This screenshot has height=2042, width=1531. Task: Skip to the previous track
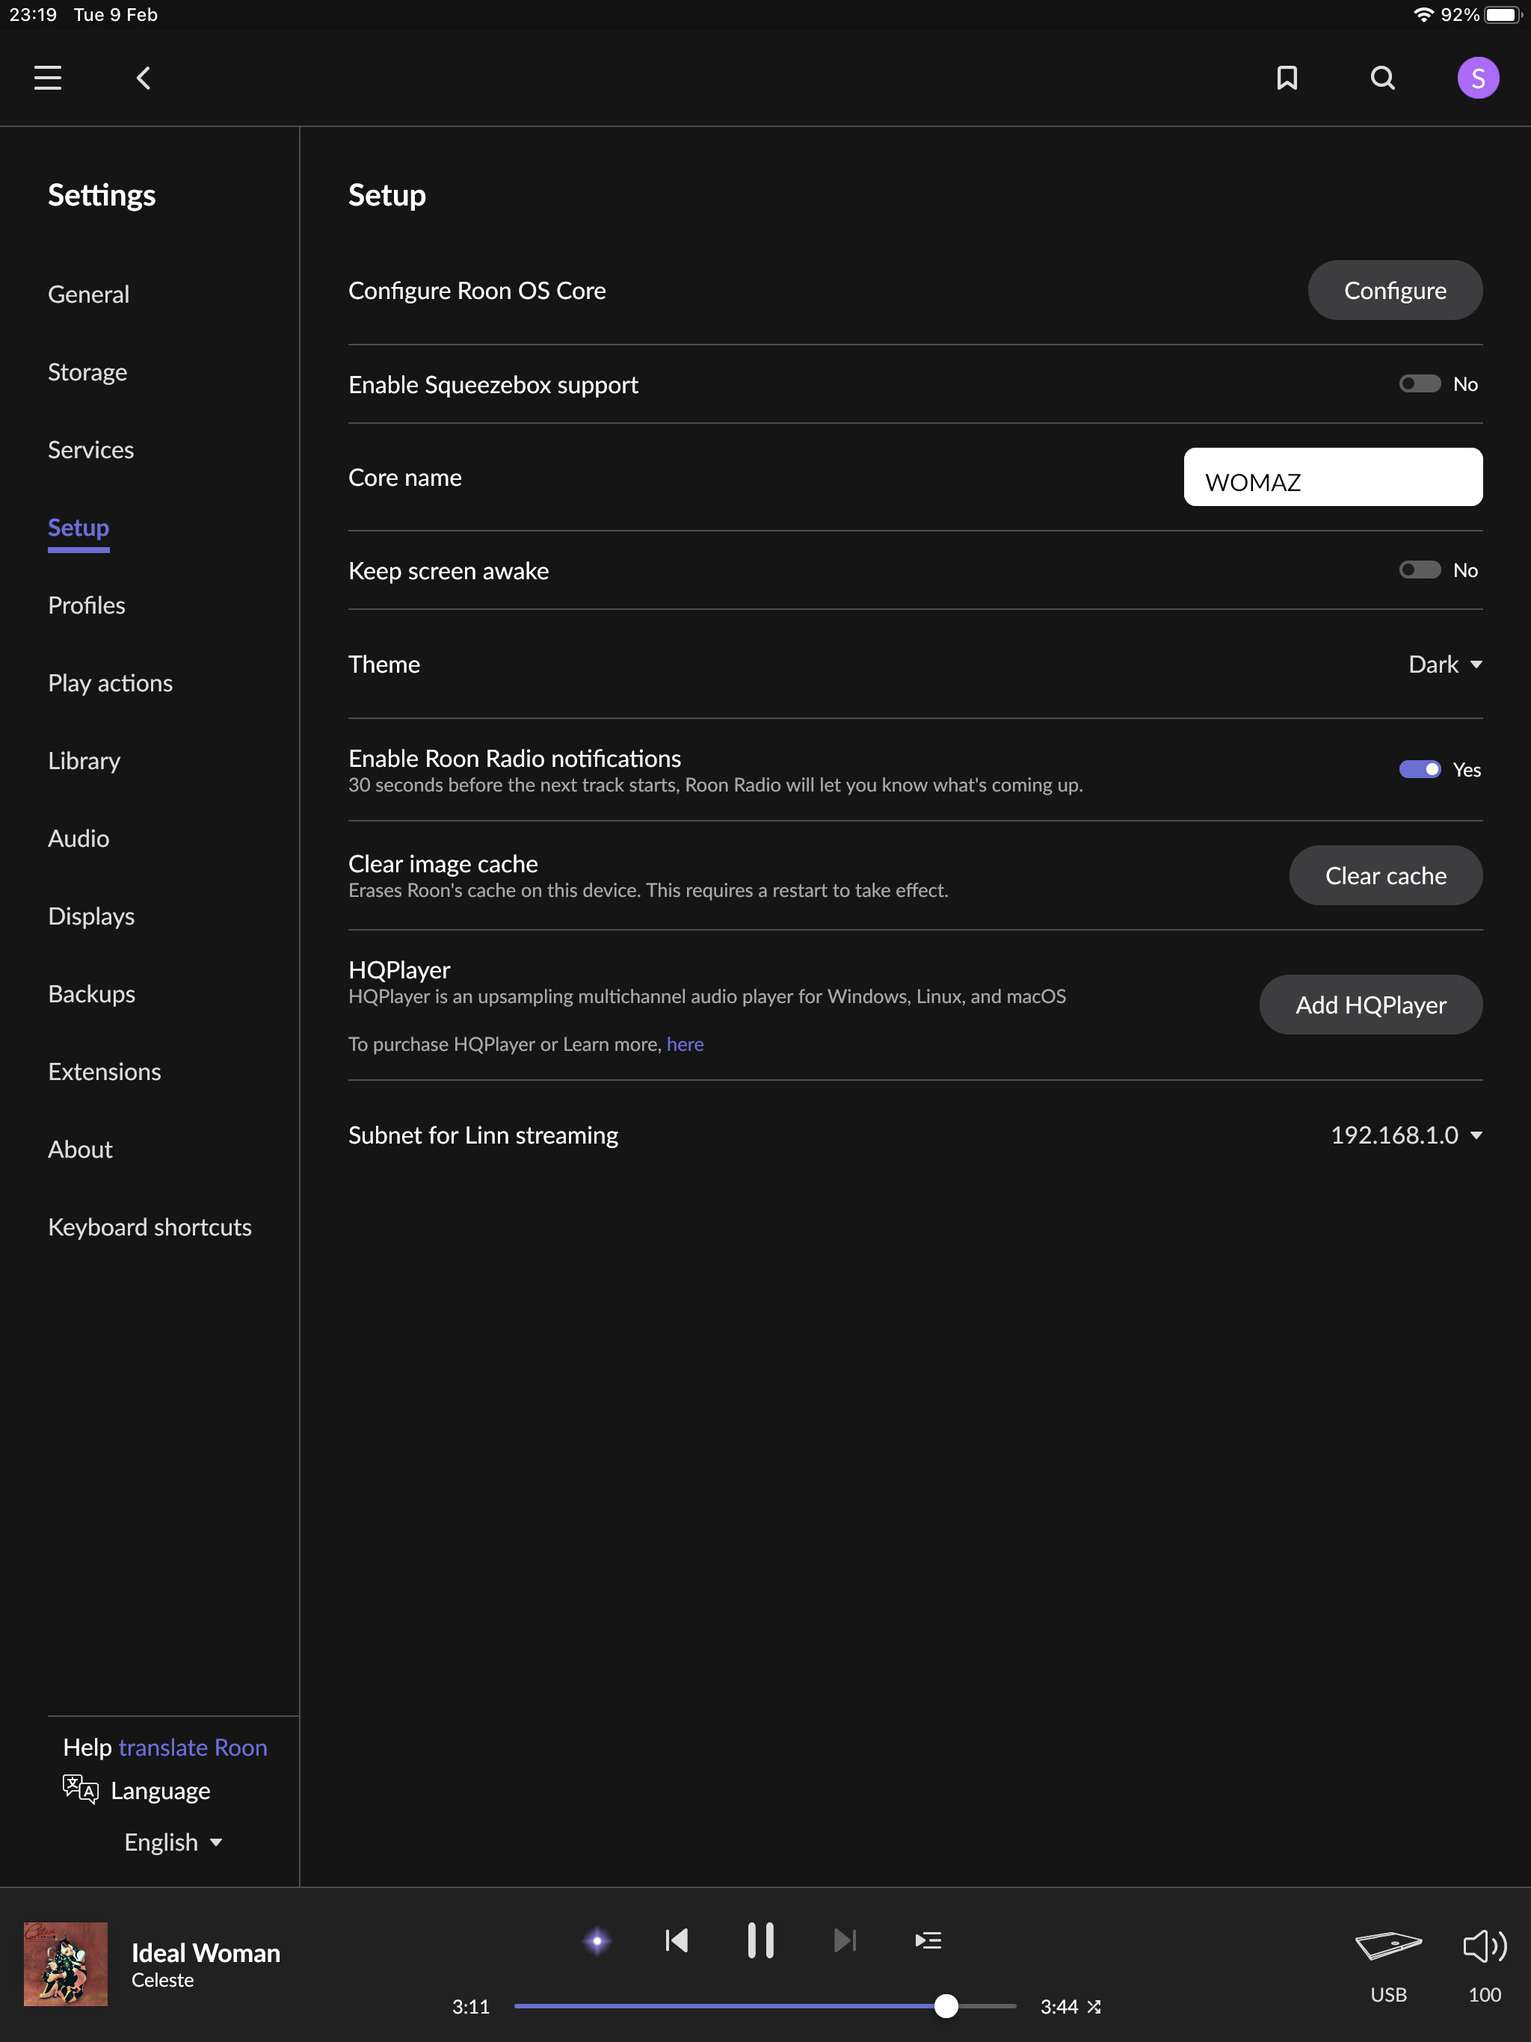pos(677,1940)
